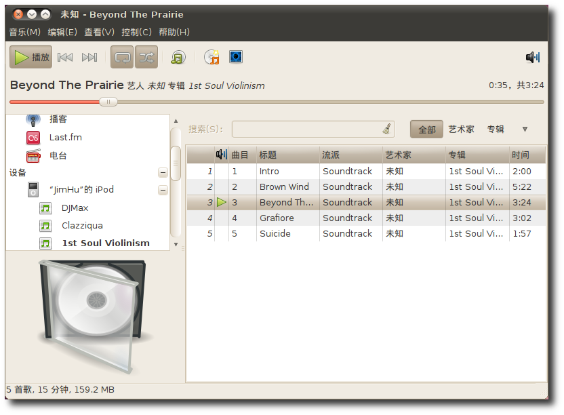Skip to next track

click(89, 57)
